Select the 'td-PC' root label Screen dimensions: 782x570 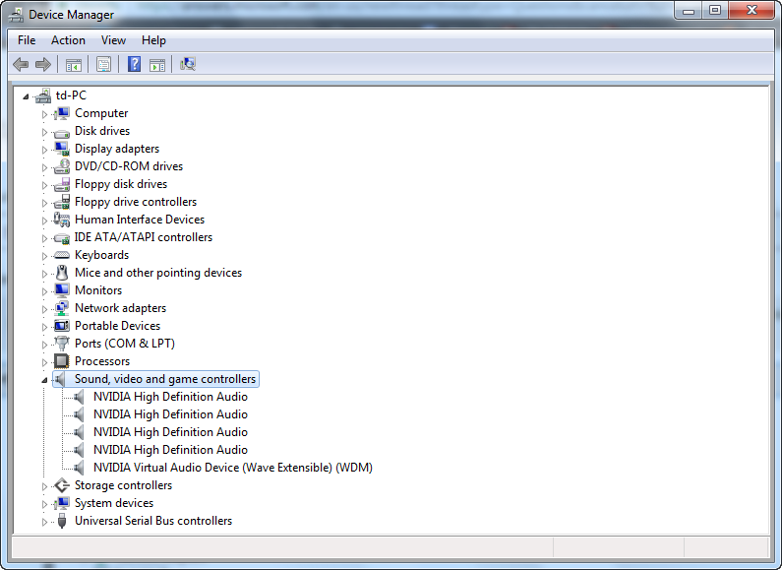click(x=71, y=95)
